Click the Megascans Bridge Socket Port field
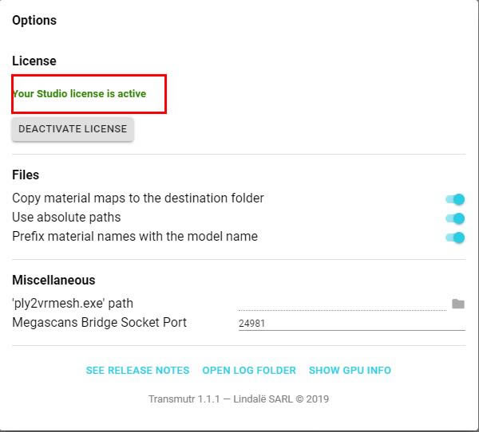 pos(351,324)
